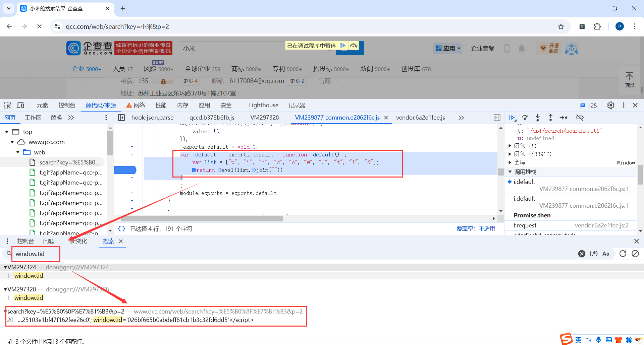Open the drawer three-dot menu

click(7, 241)
